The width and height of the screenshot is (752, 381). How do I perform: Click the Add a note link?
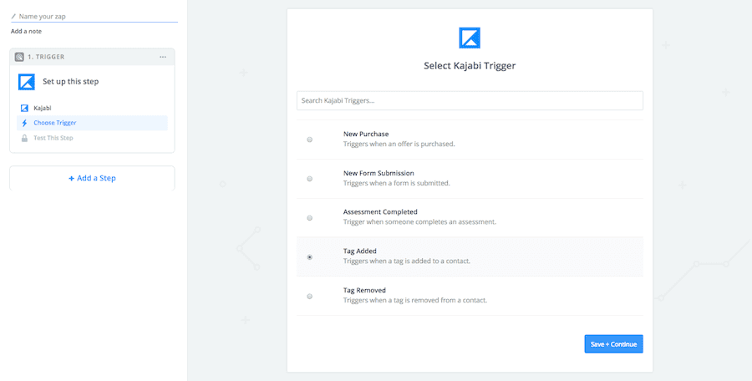tap(26, 31)
